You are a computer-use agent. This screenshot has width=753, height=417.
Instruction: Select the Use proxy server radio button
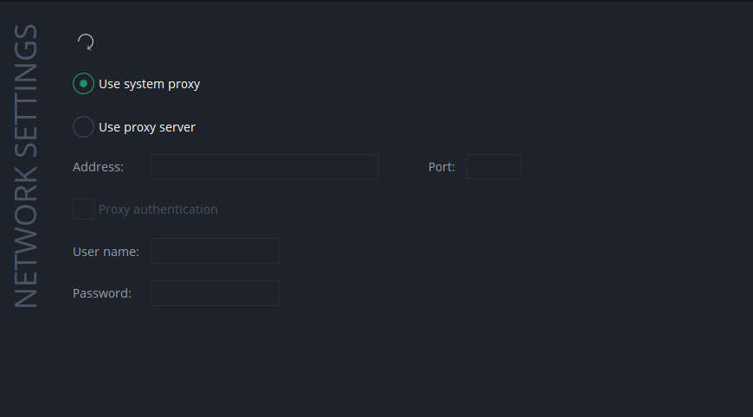[83, 127]
